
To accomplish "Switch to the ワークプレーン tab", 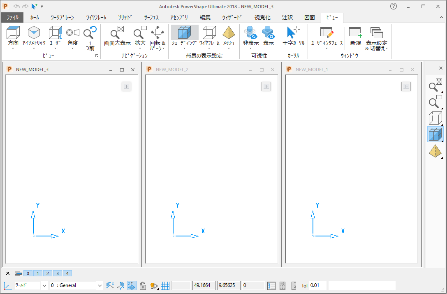I will pos(63,17).
